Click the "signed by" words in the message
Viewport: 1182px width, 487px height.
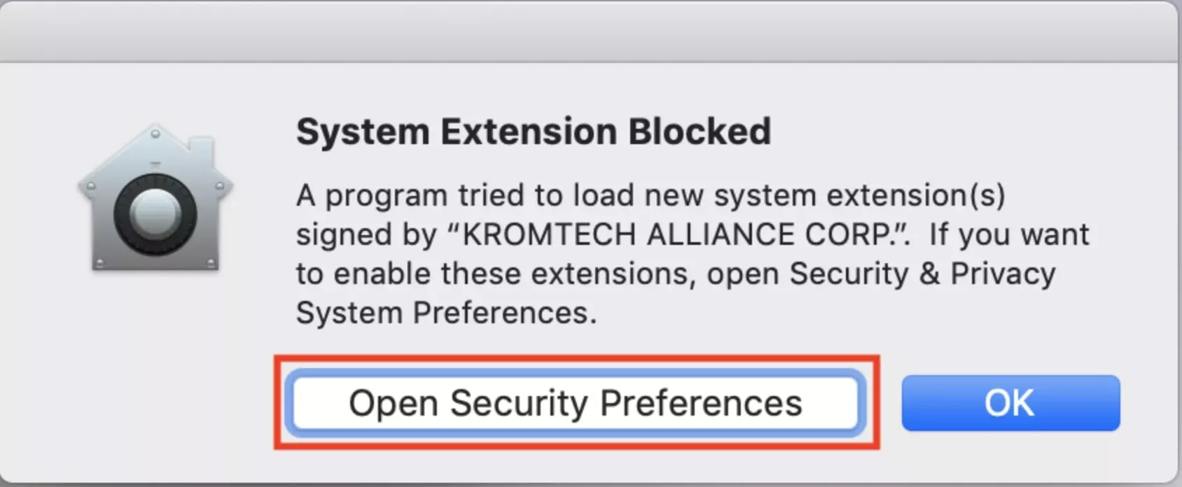pyautogui.click(x=366, y=234)
